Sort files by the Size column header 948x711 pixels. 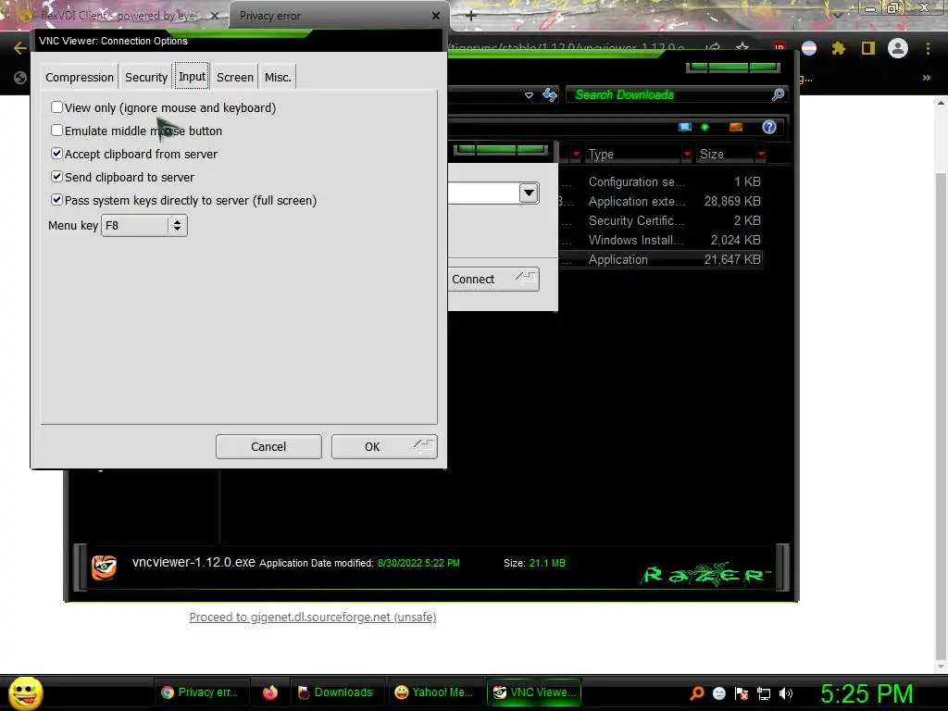(x=726, y=155)
